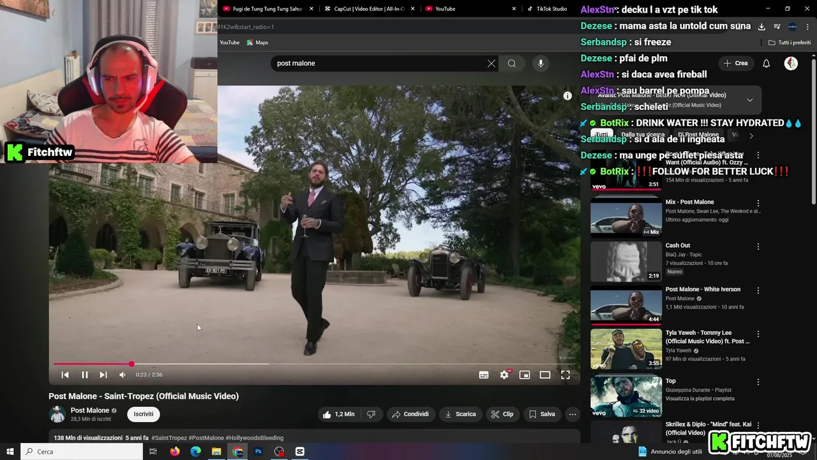Click the search magnifier button
Screen dimensions: 817x460
tap(512, 63)
